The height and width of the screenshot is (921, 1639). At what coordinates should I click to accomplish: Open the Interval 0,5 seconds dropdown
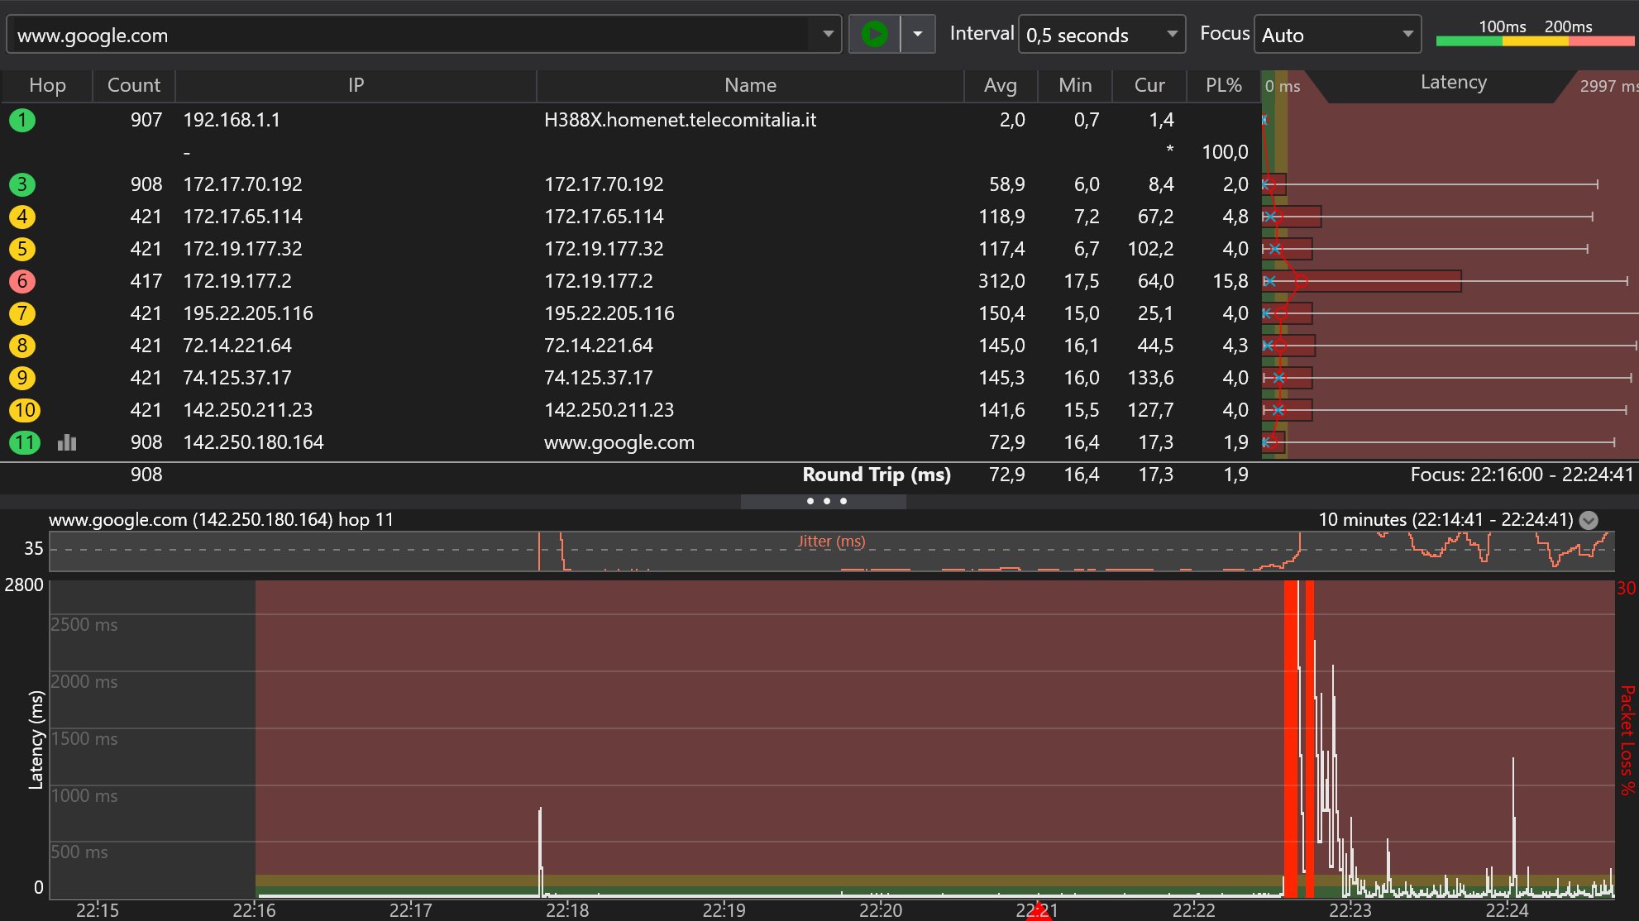[1101, 35]
